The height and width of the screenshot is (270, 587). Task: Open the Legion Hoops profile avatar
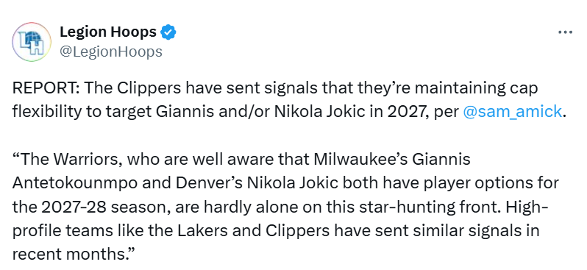click(32, 42)
